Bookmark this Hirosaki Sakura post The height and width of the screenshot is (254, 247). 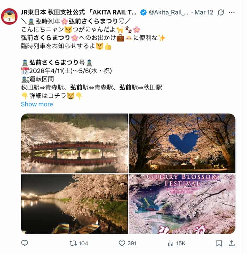[219, 243]
